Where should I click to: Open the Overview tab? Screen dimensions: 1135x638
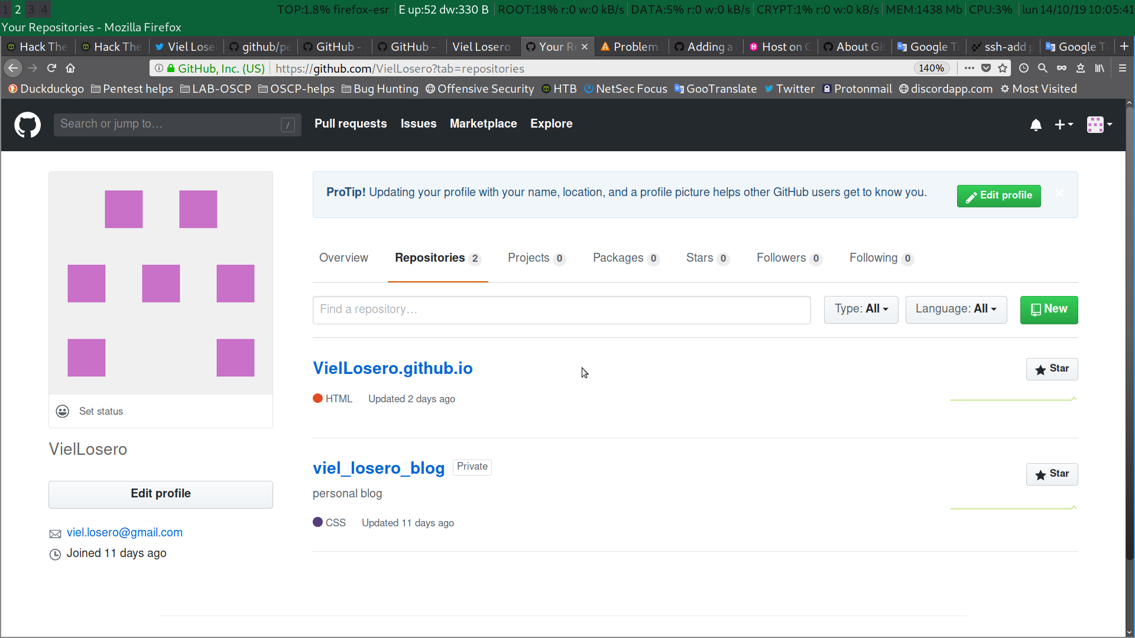(x=343, y=258)
